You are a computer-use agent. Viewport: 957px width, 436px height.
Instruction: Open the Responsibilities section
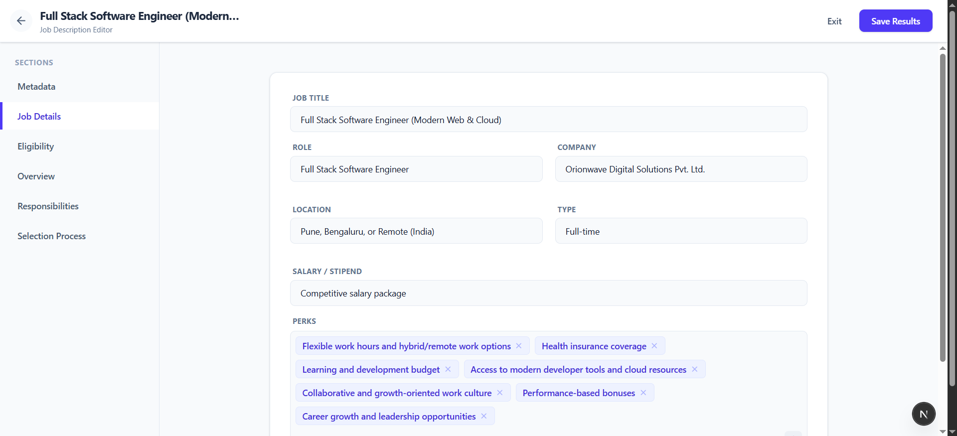click(48, 206)
